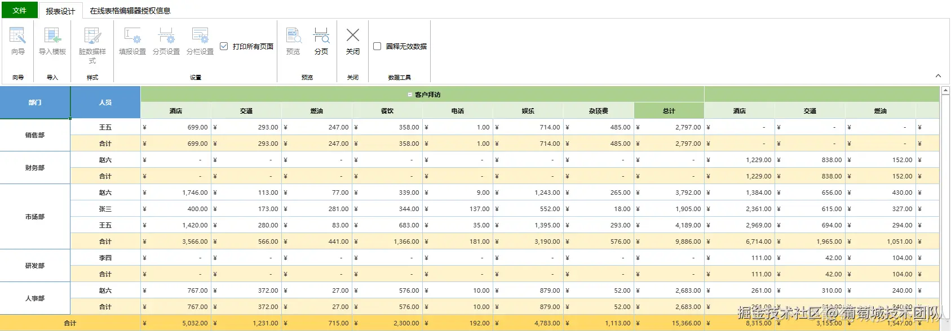The width and height of the screenshot is (951, 331).
Task: Open 分页设置 pagination settings
Action: [166, 41]
